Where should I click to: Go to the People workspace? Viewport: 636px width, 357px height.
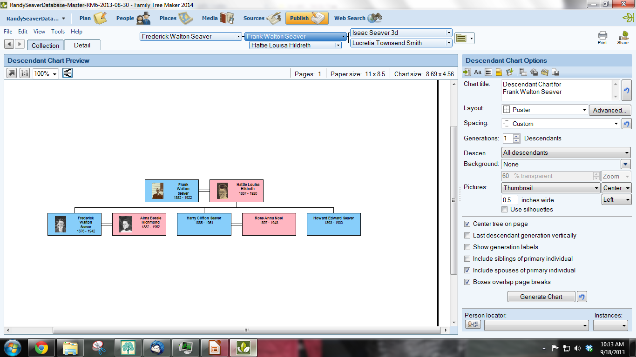[x=134, y=18]
